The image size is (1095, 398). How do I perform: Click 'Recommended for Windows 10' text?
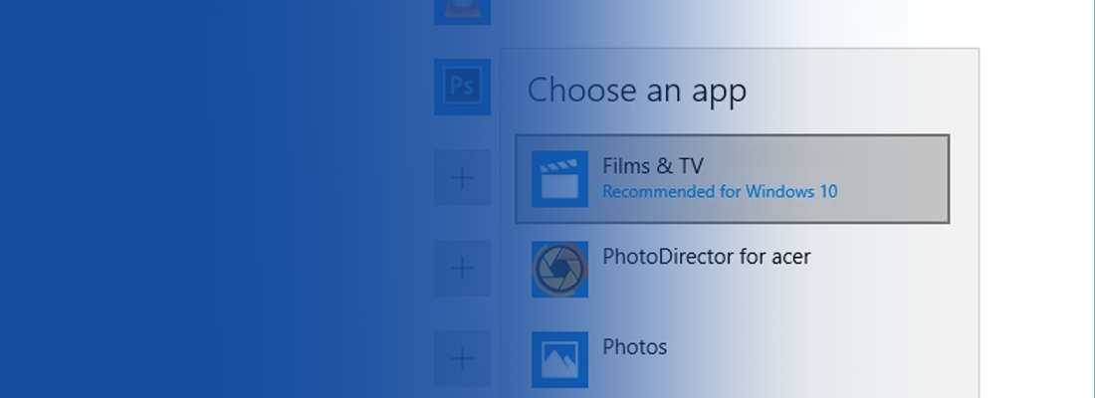[x=720, y=191]
